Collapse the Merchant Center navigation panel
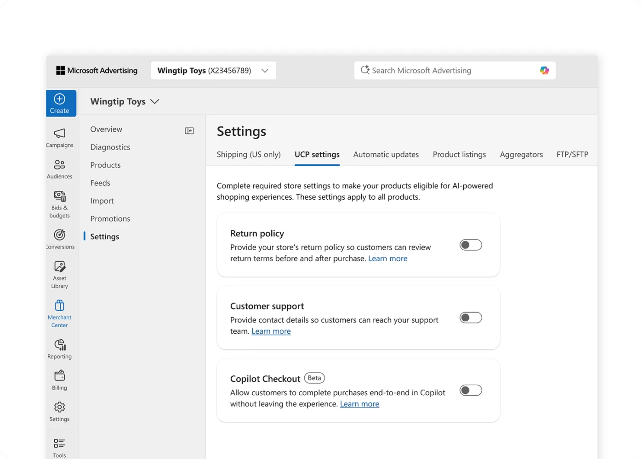The image size is (643, 459). tap(189, 131)
